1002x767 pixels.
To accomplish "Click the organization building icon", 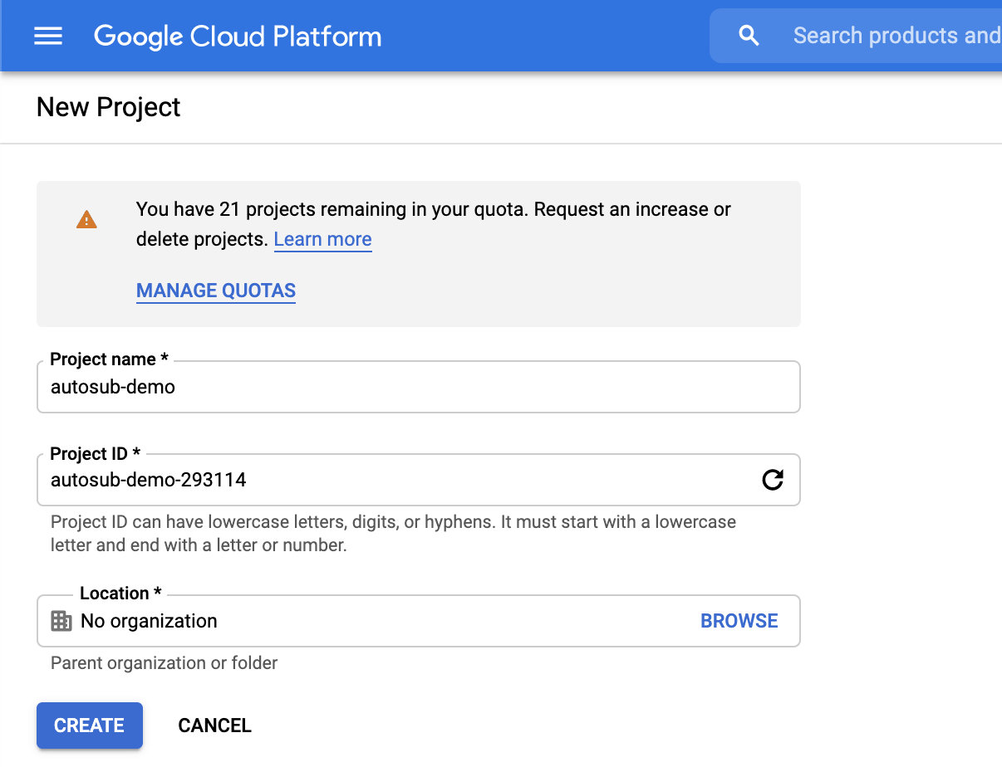I will [61, 621].
